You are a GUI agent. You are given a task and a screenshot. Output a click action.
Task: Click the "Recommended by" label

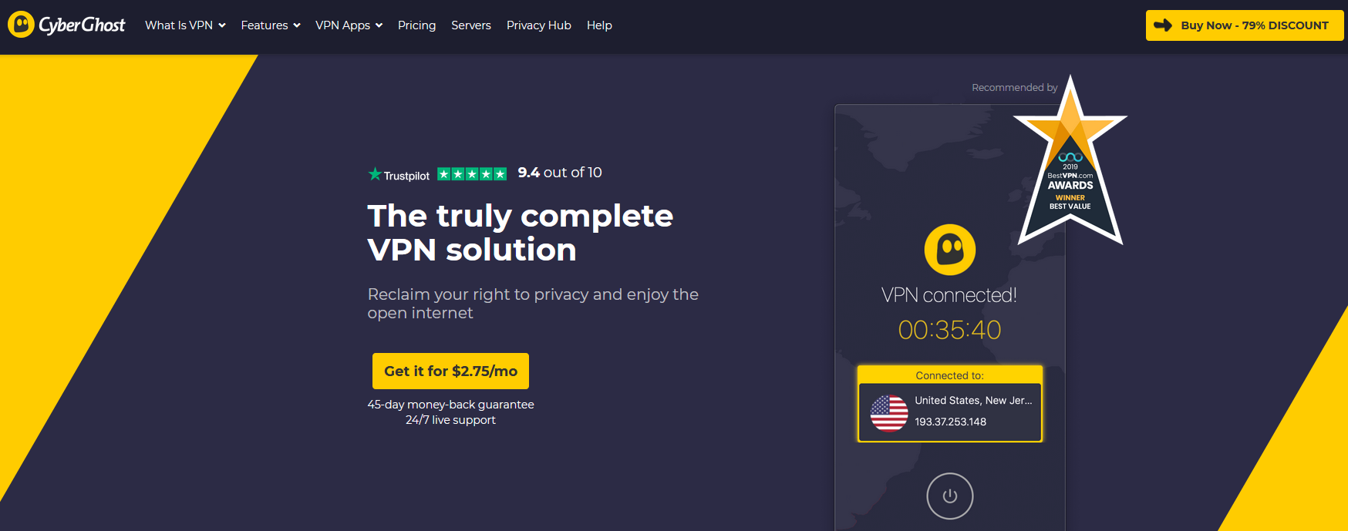pos(1015,88)
